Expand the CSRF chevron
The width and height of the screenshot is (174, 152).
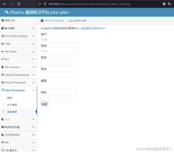[33, 44]
